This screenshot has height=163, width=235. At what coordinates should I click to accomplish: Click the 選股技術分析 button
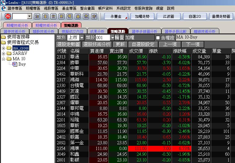pos(97,45)
